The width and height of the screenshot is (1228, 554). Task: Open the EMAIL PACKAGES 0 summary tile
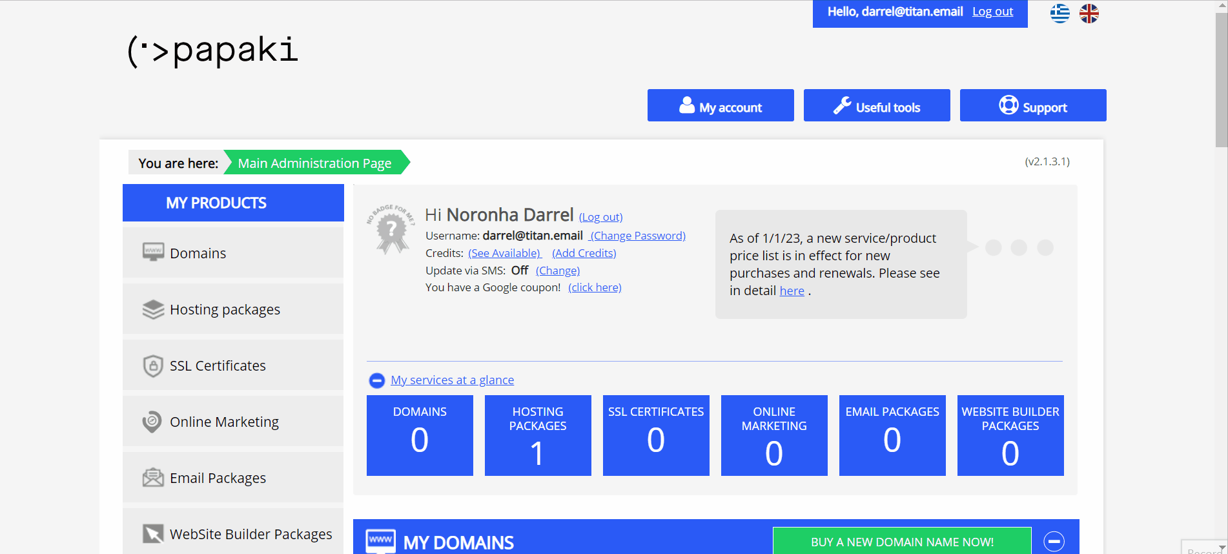[x=892, y=435]
